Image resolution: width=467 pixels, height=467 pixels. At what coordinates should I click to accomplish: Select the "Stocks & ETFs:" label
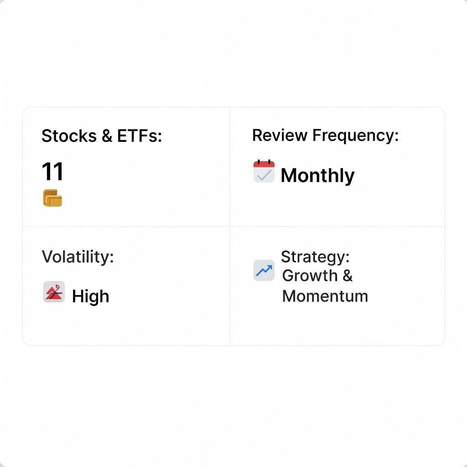(x=102, y=136)
